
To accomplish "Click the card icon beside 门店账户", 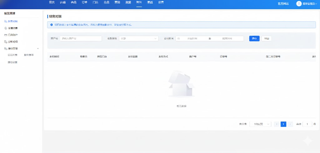I will 6,35.
